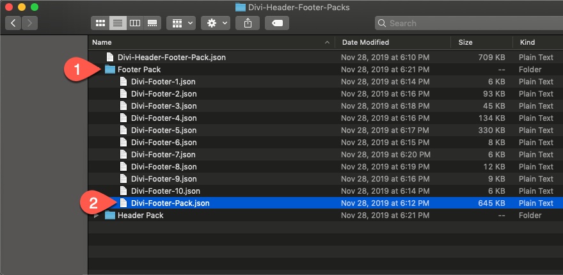Click the 330 KB size value
The height and width of the screenshot is (275, 563).
point(492,130)
